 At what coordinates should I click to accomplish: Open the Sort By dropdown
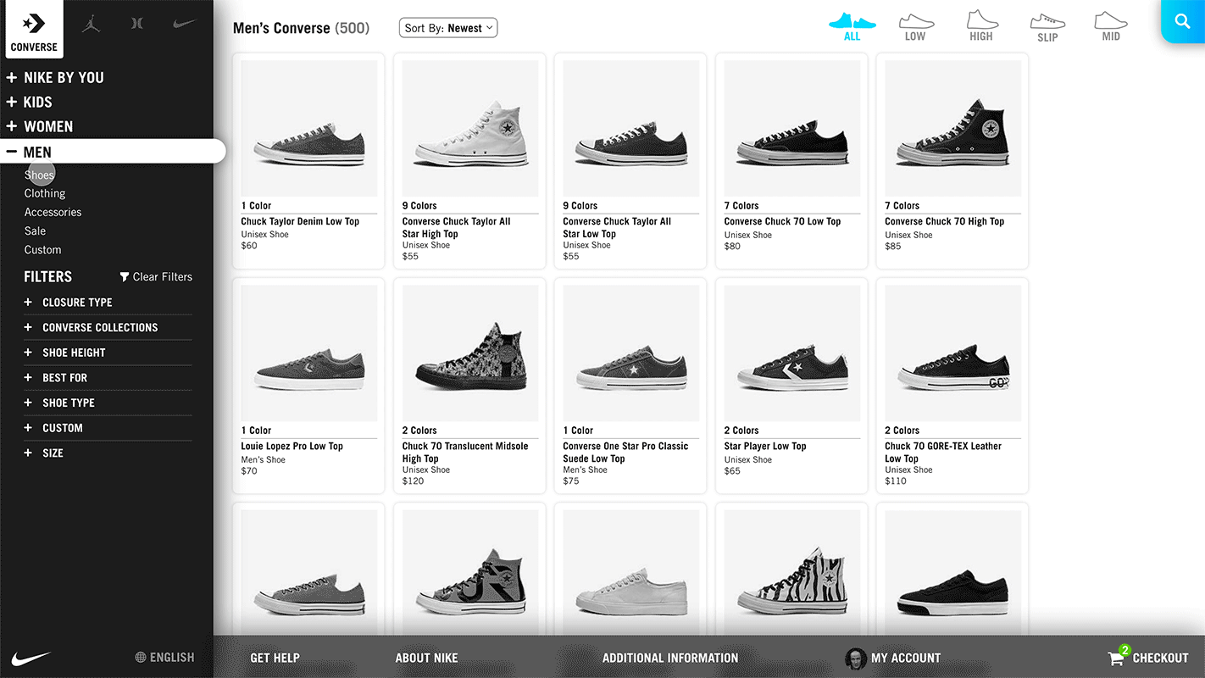click(x=447, y=27)
